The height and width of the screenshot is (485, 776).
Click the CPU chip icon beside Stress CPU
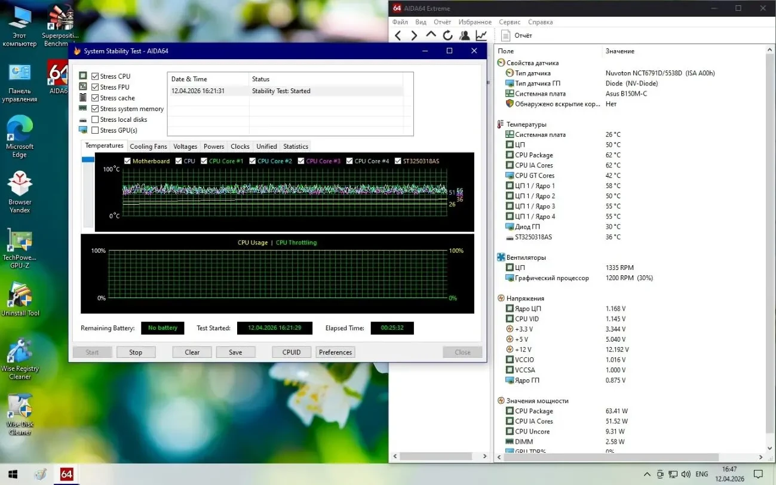click(x=84, y=76)
